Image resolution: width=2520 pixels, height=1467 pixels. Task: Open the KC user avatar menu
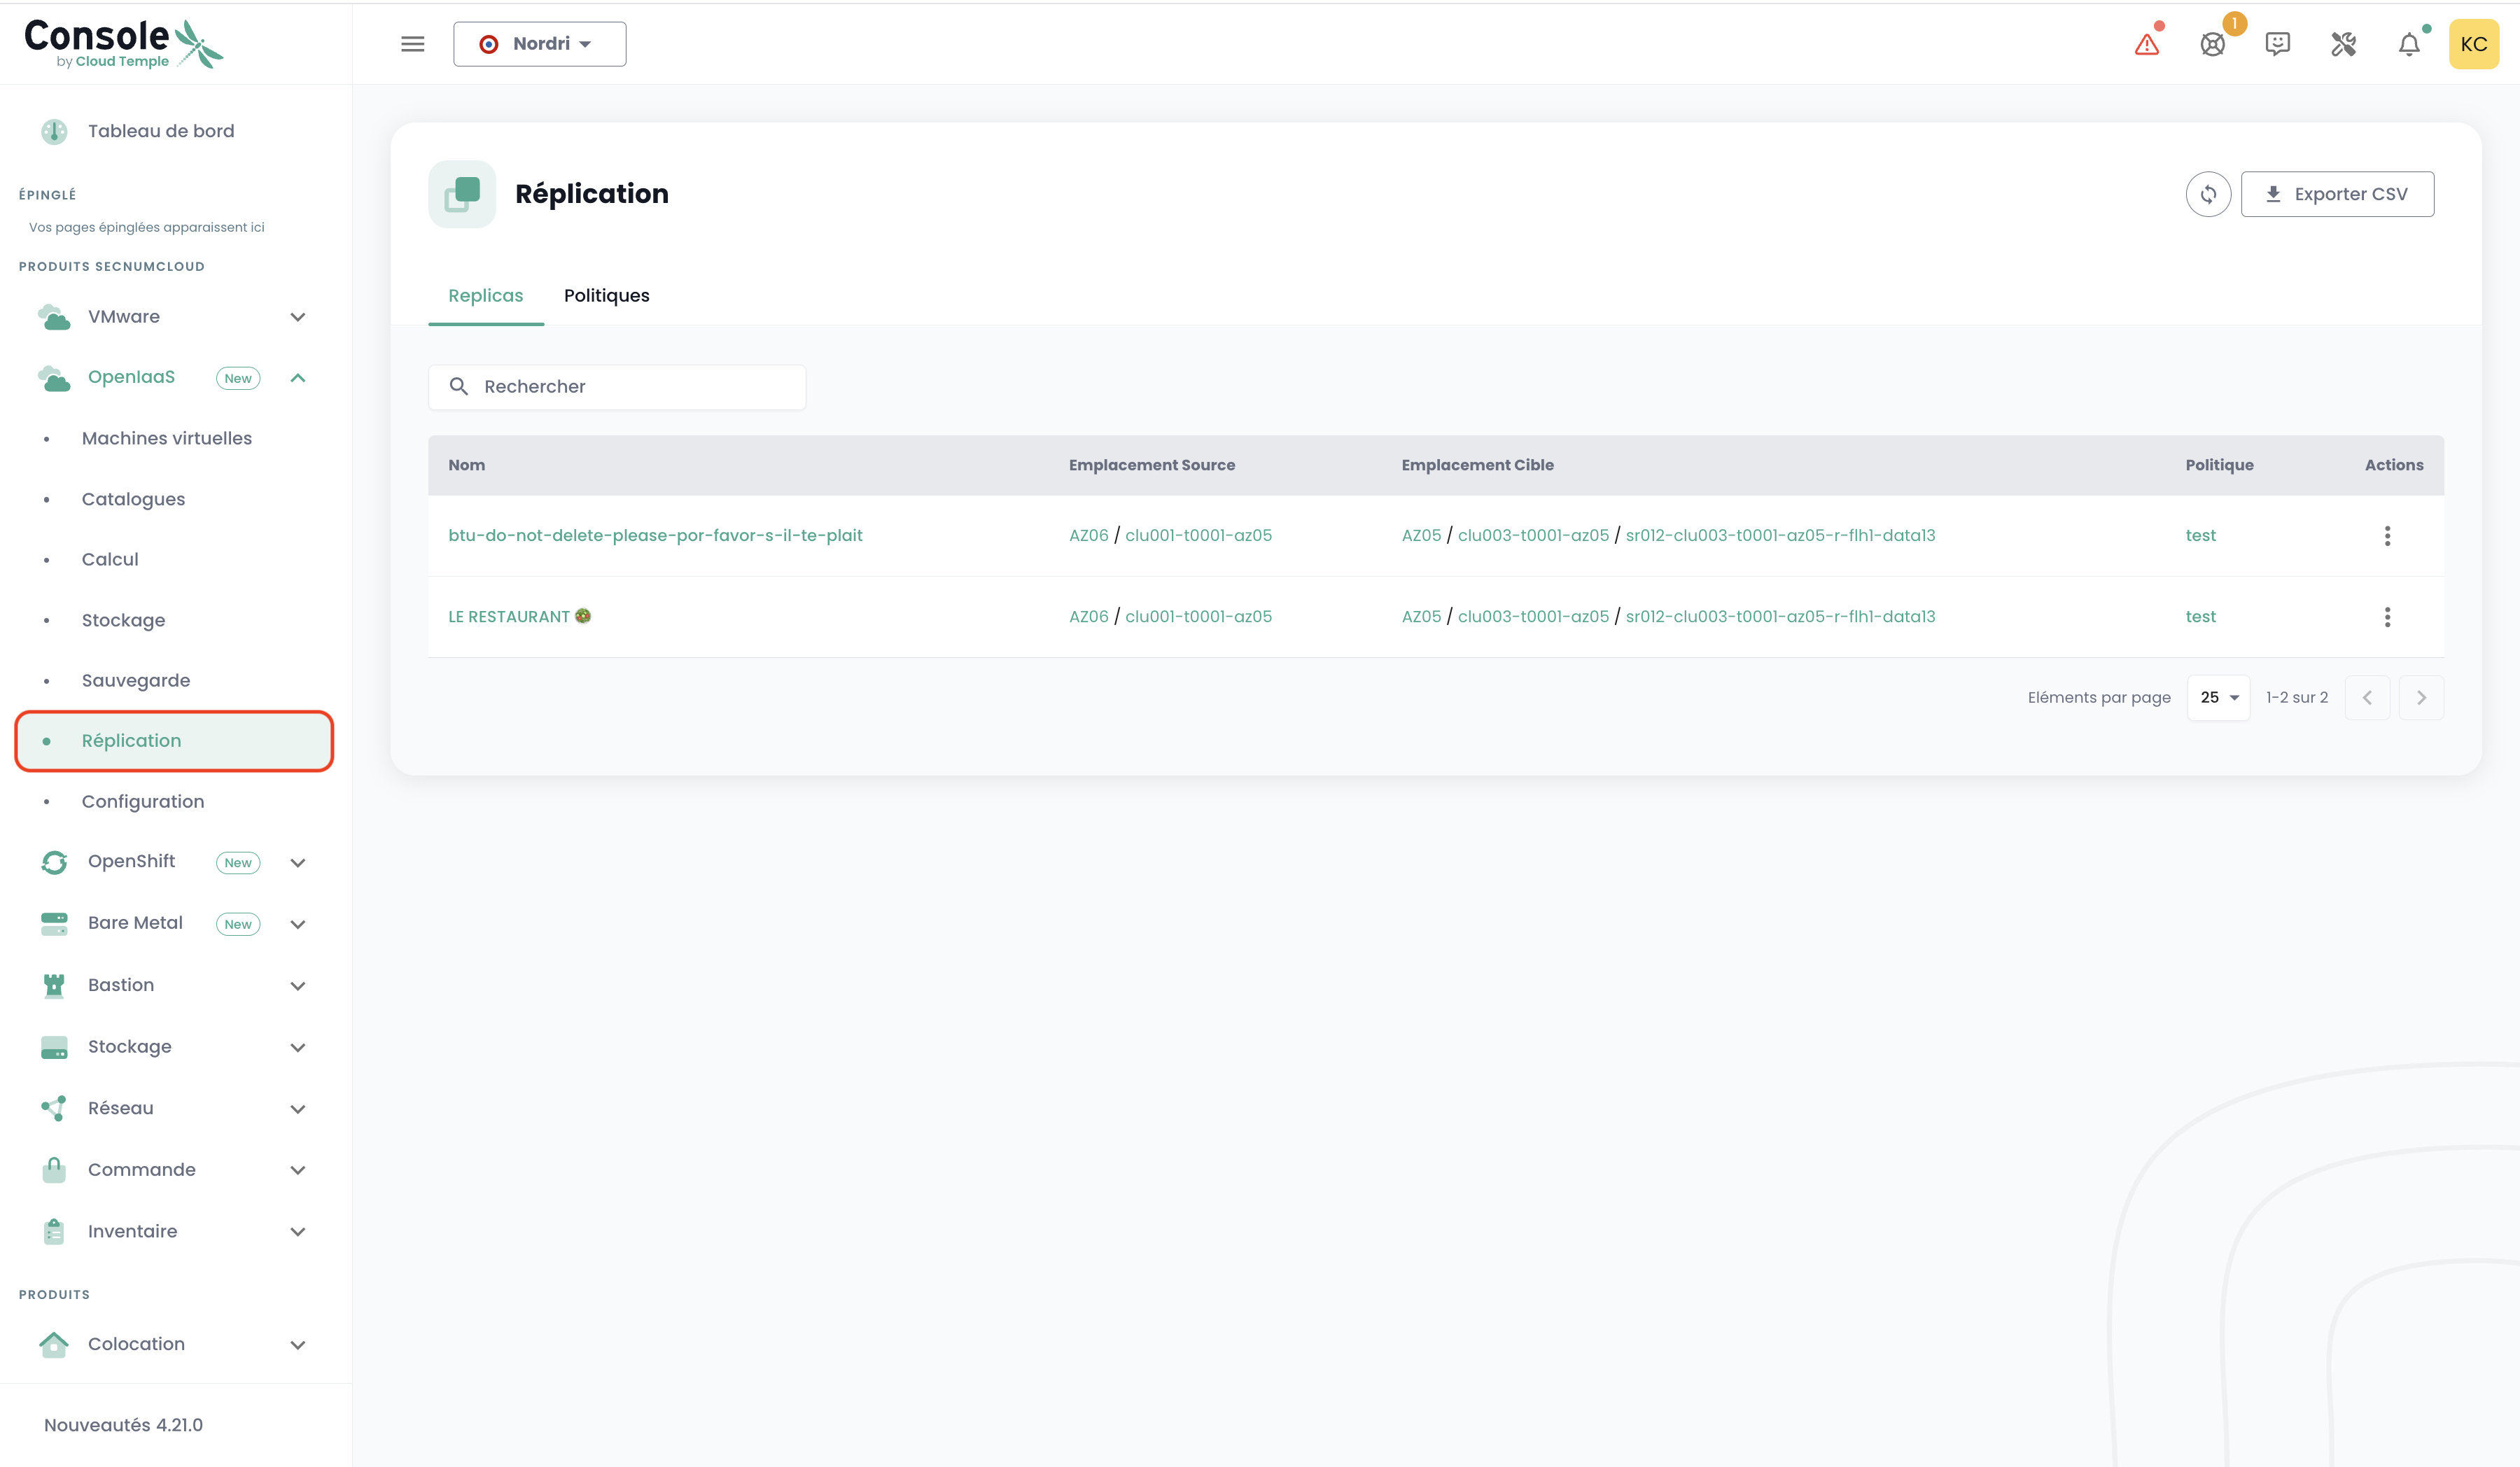[x=2473, y=45]
